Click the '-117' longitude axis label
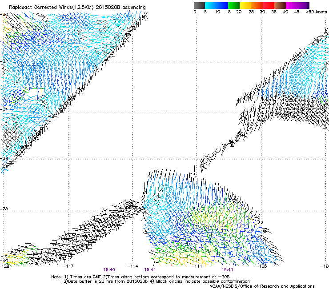The image size is (329, 289). (68, 266)
